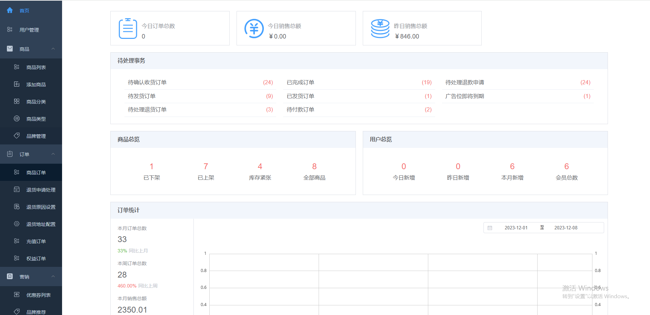Click the 品牌推荐 tag icon

point(17,312)
